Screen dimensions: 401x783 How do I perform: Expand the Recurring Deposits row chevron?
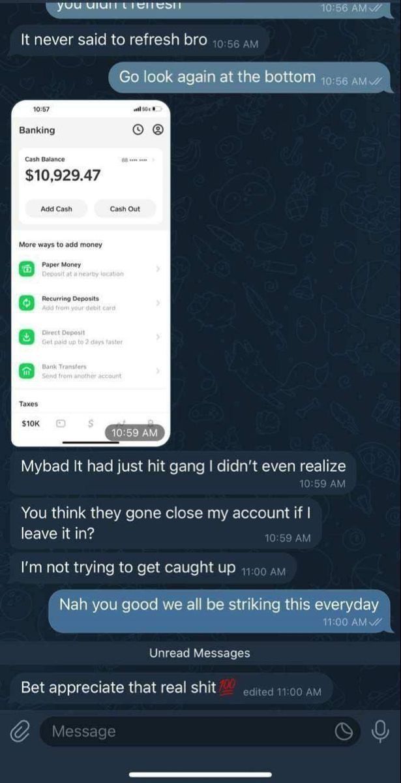tap(158, 303)
